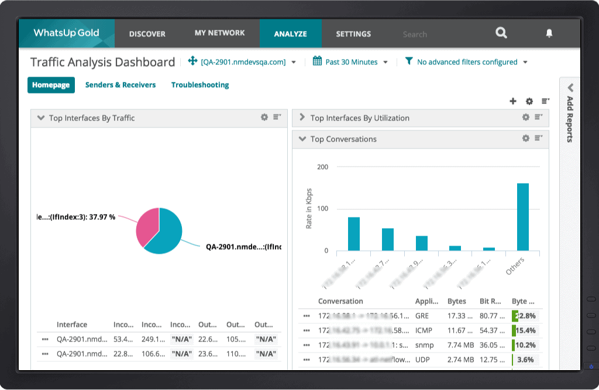Open Top Conversations panel menu icon
The image size is (599, 390).
tap(539, 139)
